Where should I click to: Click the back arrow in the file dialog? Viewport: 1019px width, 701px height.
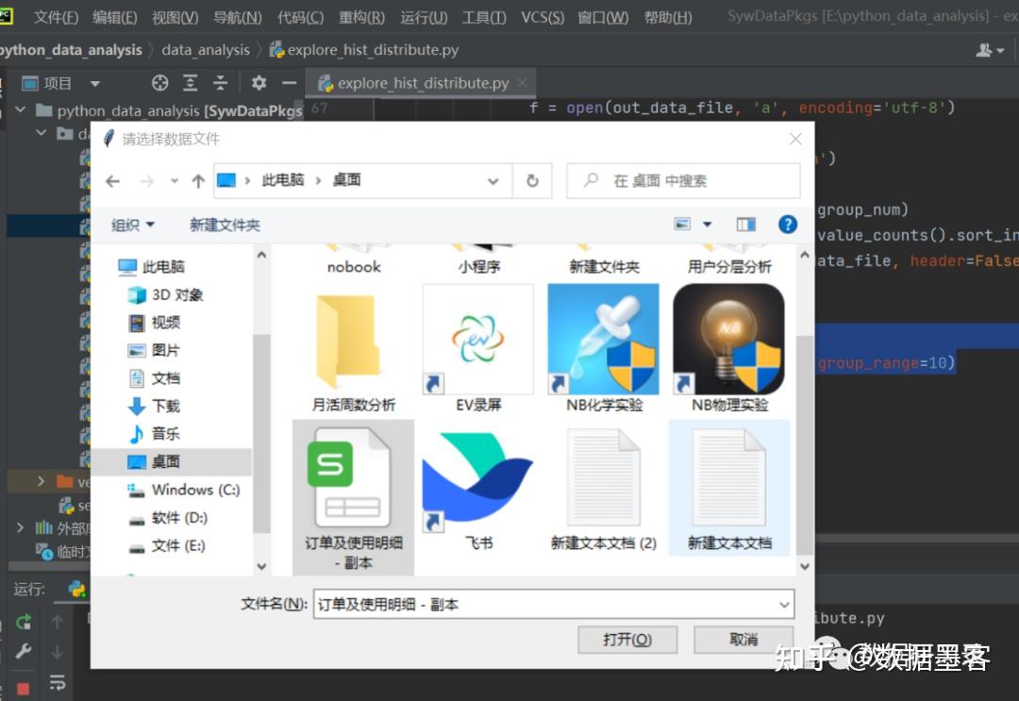[113, 181]
